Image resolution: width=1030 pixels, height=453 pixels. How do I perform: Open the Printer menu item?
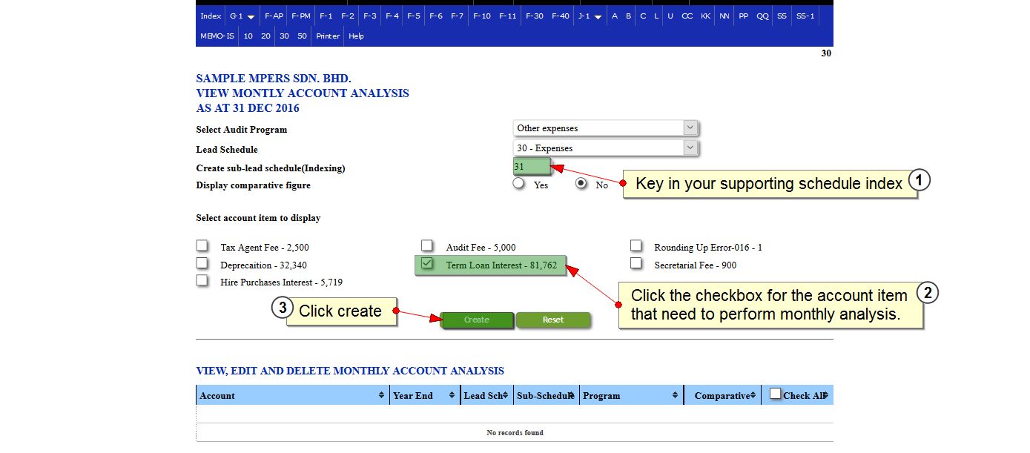(x=328, y=36)
